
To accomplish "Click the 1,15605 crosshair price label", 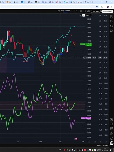I will [89, 58].
